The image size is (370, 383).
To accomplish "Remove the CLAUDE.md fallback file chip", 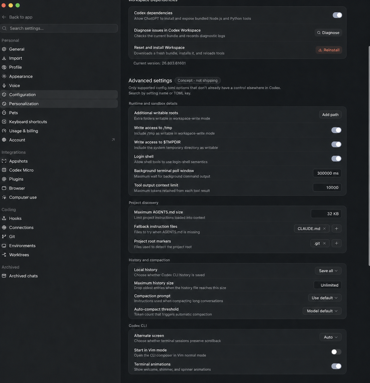I will (324, 229).
